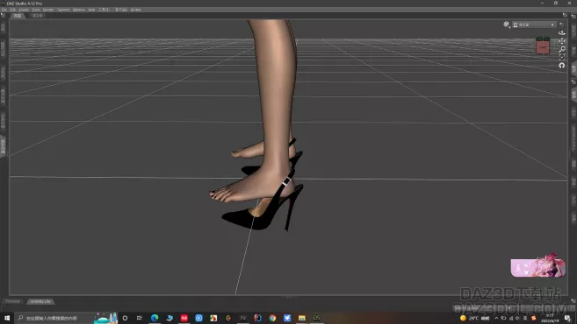Click the DAZ Studio taskbar icon
Screen dimensions: 577x324
pyautogui.click(x=316, y=318)
